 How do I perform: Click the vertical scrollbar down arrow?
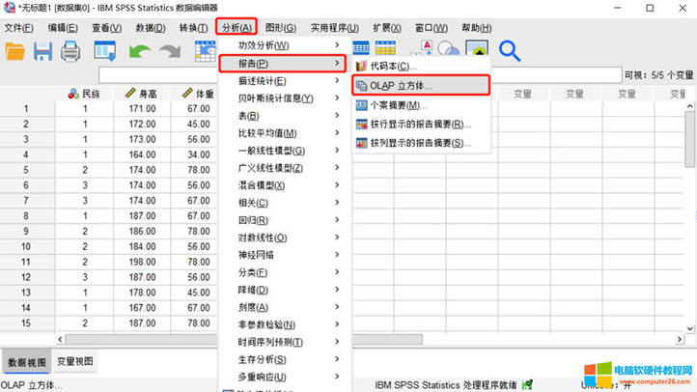click(x=690, y=328)
